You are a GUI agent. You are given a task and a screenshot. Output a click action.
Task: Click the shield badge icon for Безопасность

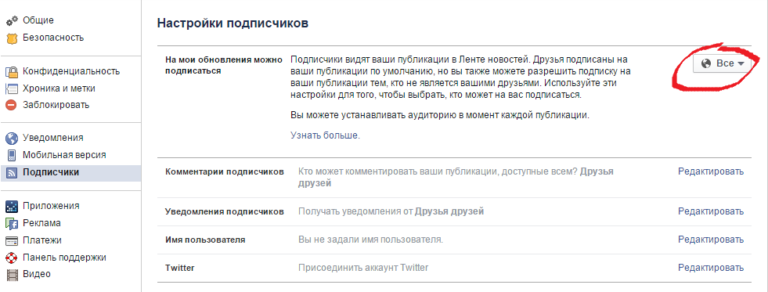tap(11, 38)
